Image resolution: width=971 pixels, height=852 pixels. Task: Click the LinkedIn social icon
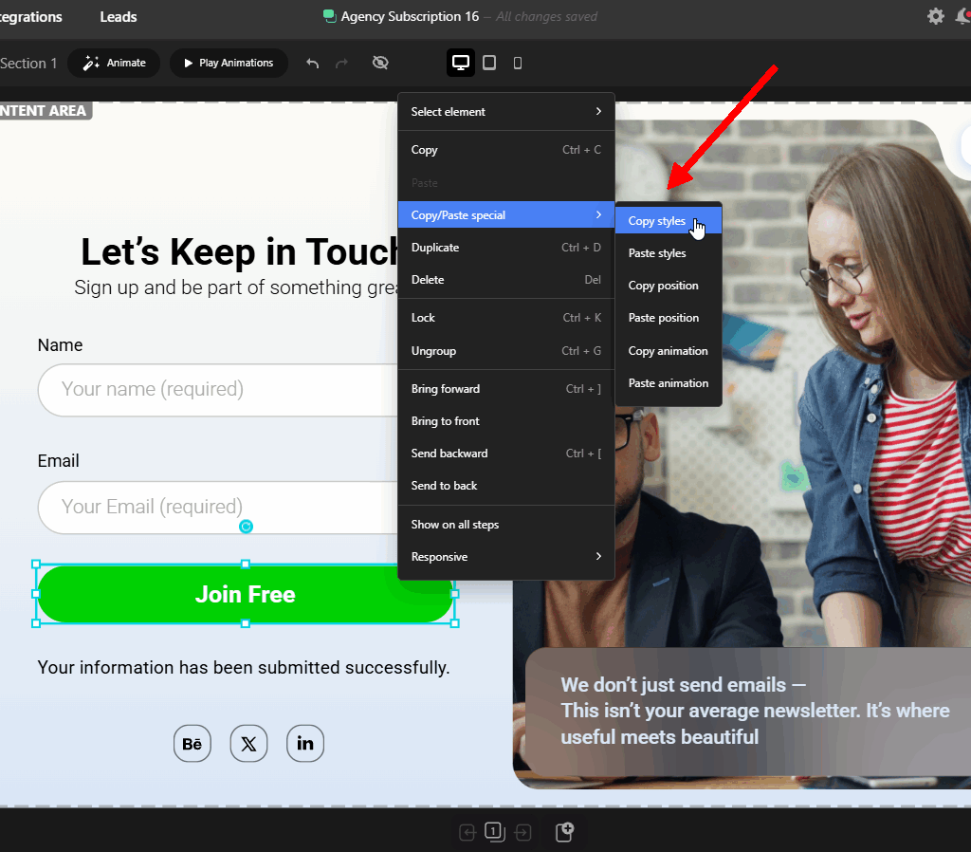pyautogui.click(x=305, y=744)
